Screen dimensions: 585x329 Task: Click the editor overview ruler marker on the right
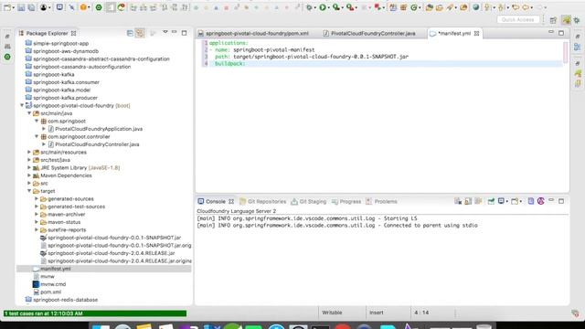pos(566,52)
